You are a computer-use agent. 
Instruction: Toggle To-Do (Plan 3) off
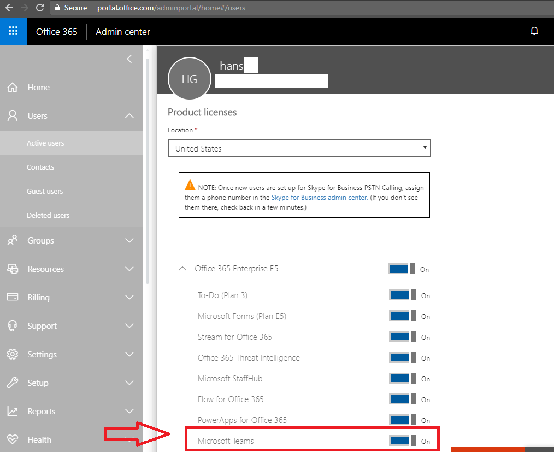click(403, 295)
